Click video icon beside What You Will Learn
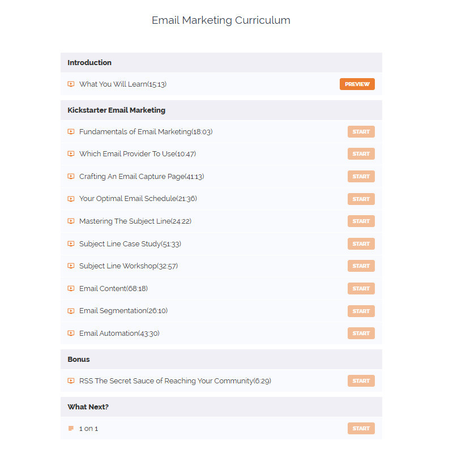453x453 pixels. coord(71,84)
